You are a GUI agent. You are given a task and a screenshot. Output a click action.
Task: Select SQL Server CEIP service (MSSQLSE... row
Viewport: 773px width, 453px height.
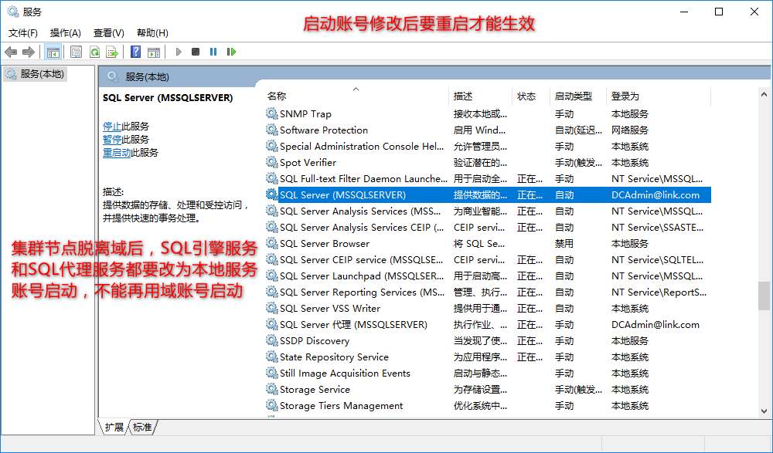pyautogui.click(x=488, y=260)
